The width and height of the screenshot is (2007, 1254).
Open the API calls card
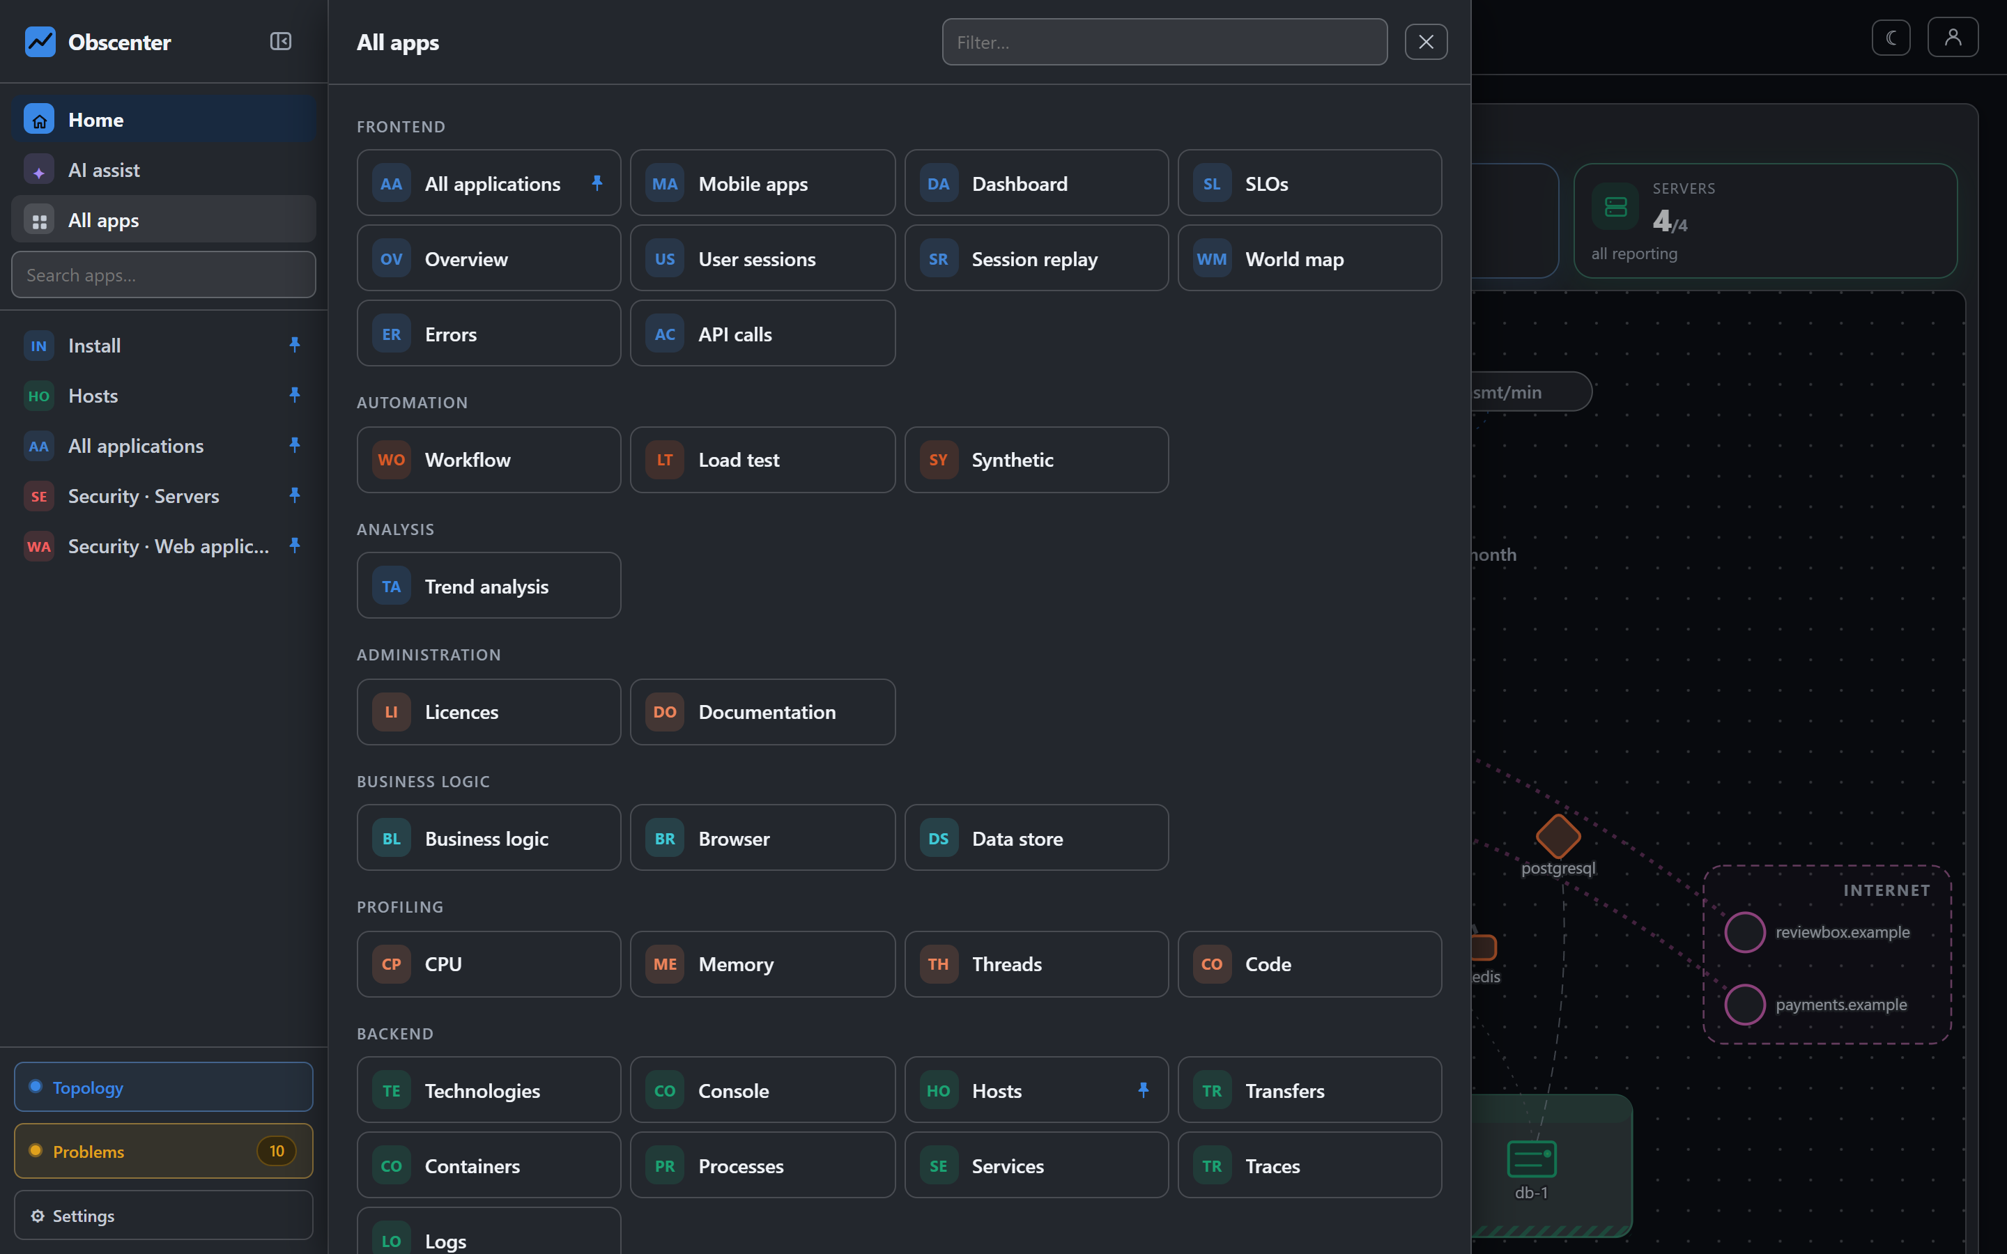pos(762,334)
